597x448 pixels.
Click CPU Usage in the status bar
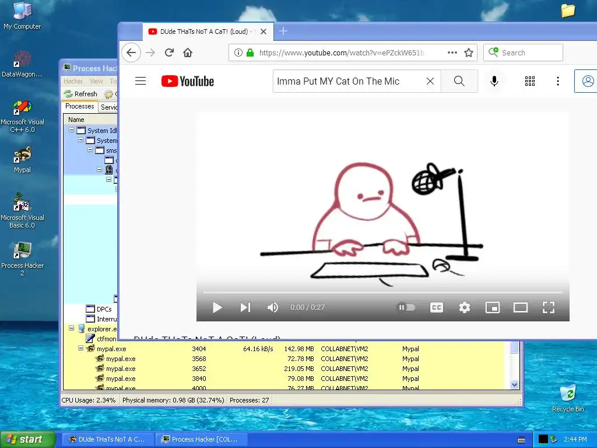[89, 400]
